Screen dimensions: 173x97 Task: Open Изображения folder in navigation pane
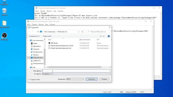[38, 52]
